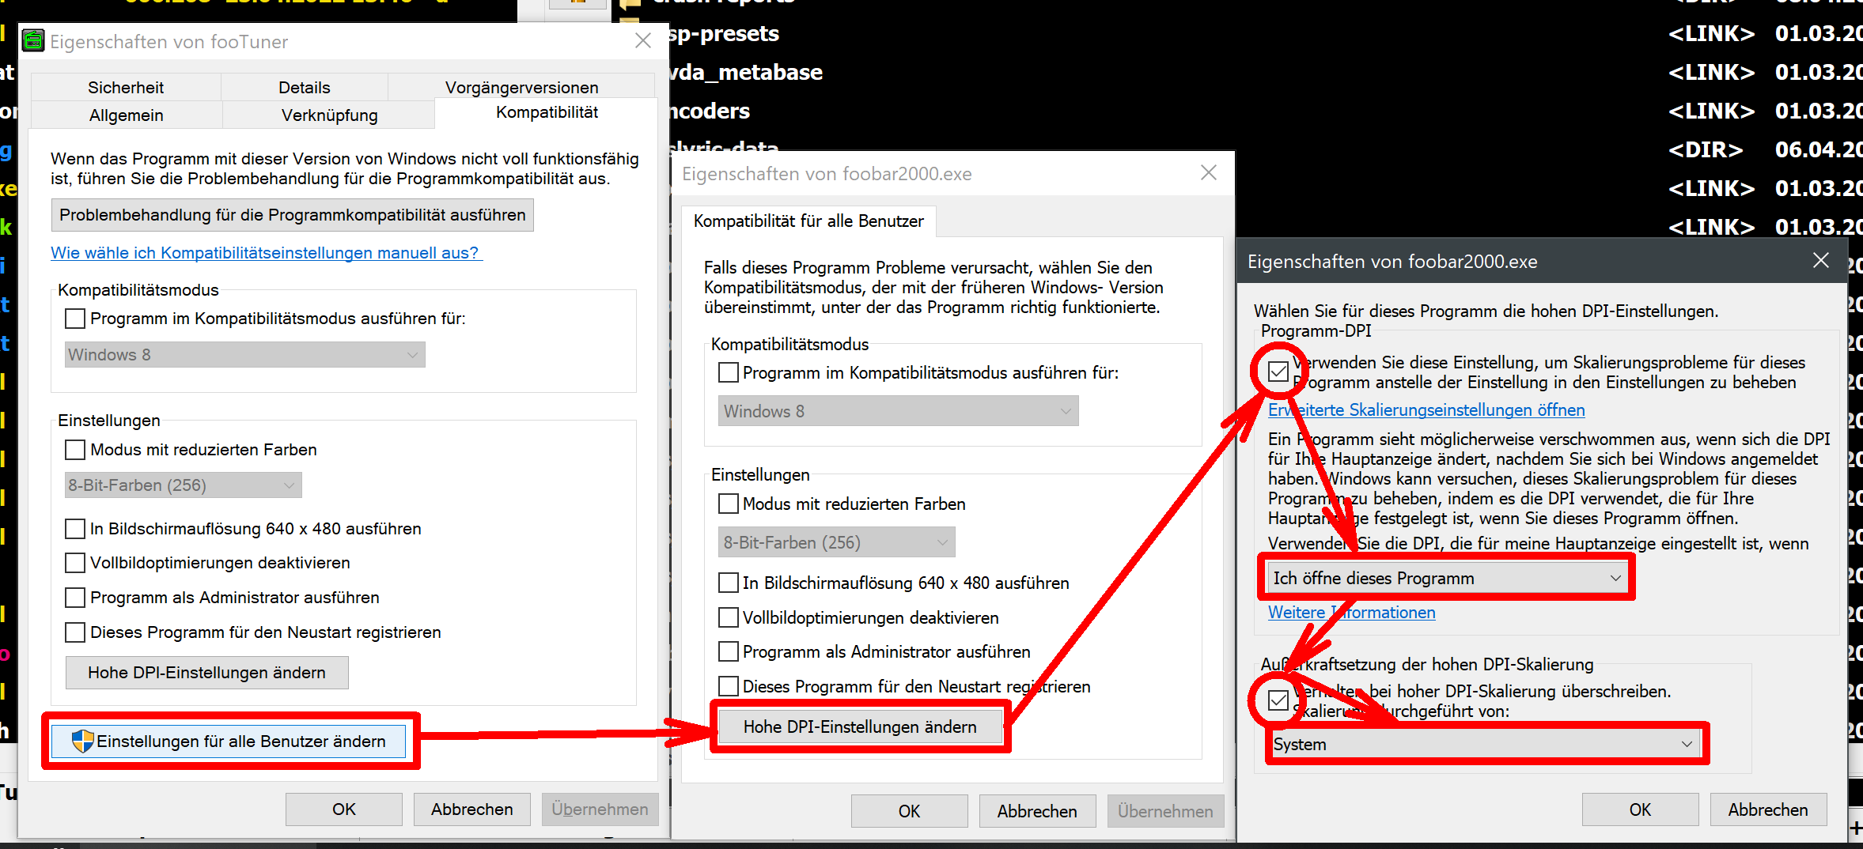Toggle 'für den Neustart registrieren' in all-users dialog
The image size is (1863, 849).
tap(729, 686)
